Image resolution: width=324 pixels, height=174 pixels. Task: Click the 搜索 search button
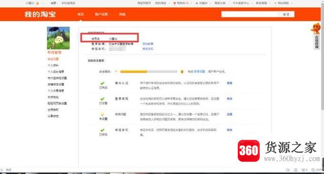286,14
